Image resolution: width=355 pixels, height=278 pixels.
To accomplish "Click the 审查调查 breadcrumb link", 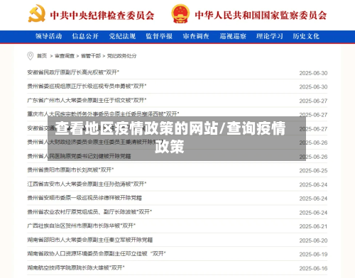I will (65, 56).
